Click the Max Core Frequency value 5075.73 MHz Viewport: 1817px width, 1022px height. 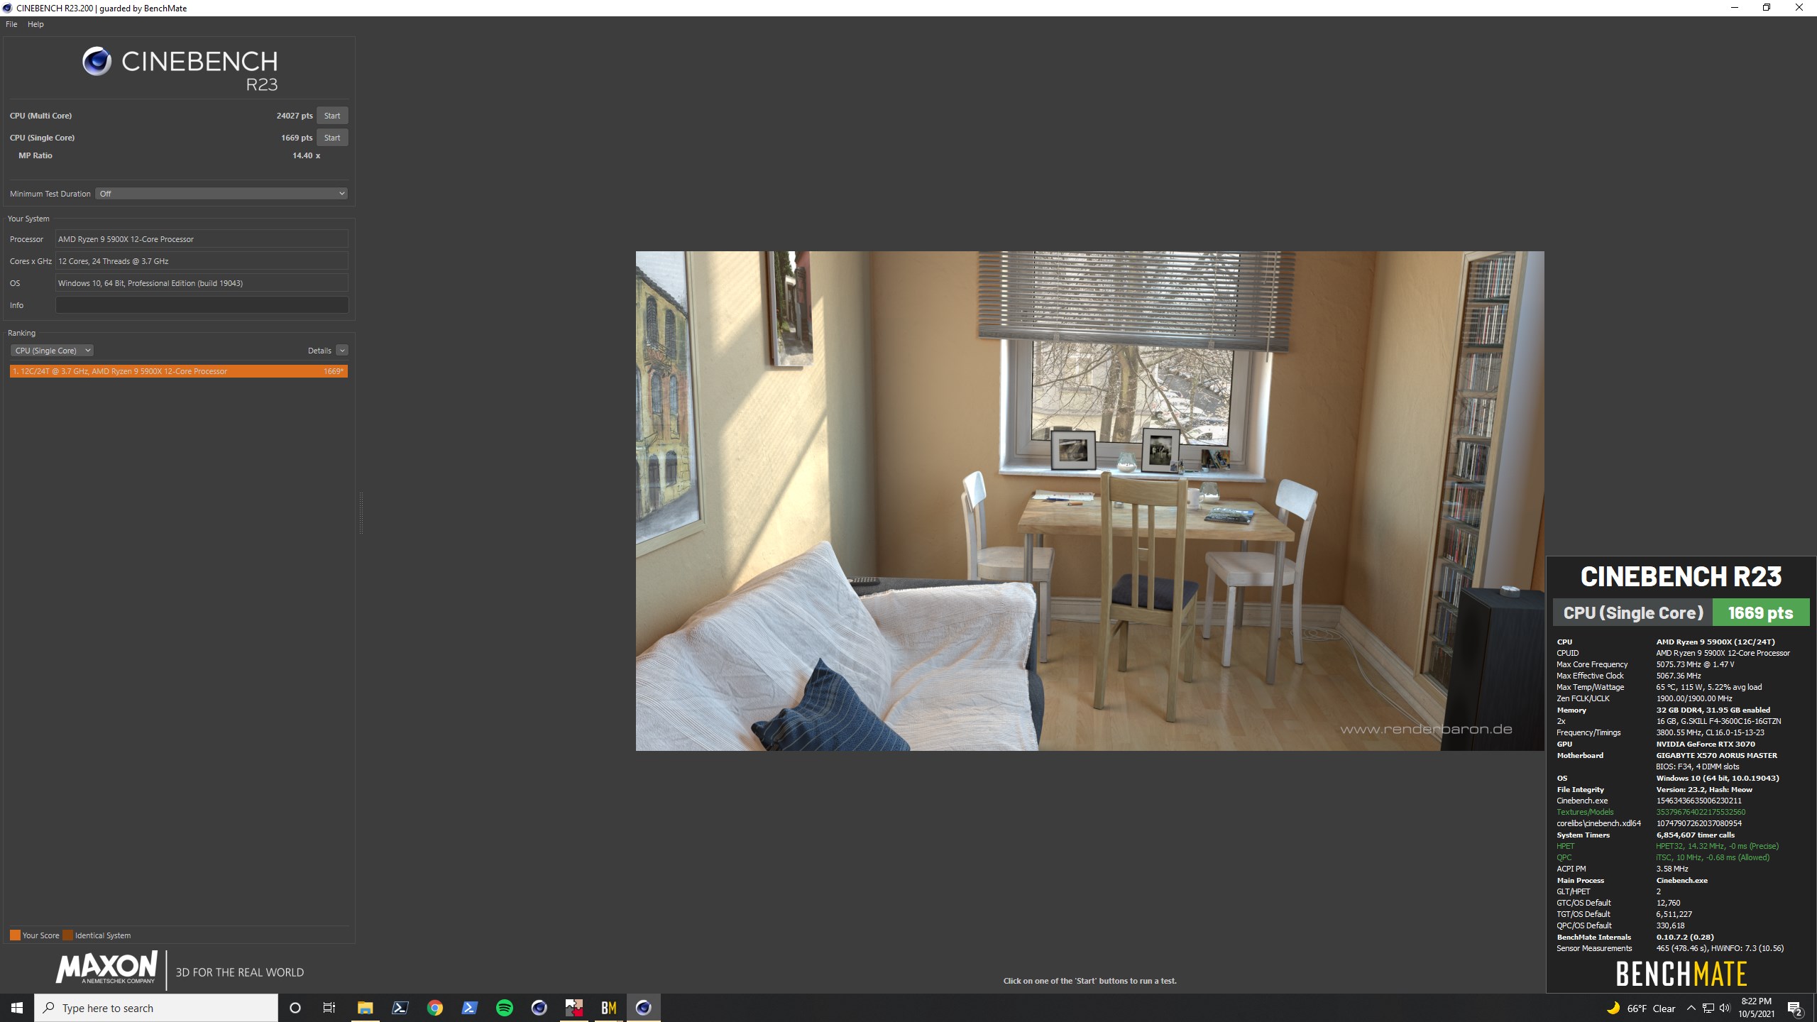(x=1695, y=664)
